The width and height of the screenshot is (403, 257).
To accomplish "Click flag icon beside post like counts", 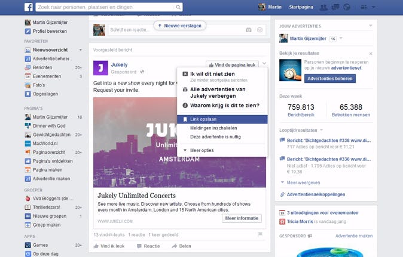I will point(260,234).
